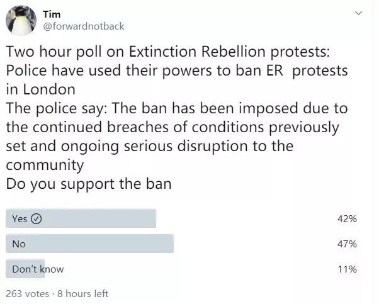Click the 11% result for Don't know
The width and height of the screenshot is (379, 304).
tap(347, 269)
